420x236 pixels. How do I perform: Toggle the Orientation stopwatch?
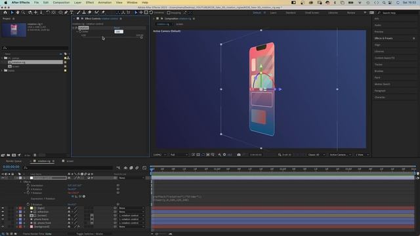28,185
